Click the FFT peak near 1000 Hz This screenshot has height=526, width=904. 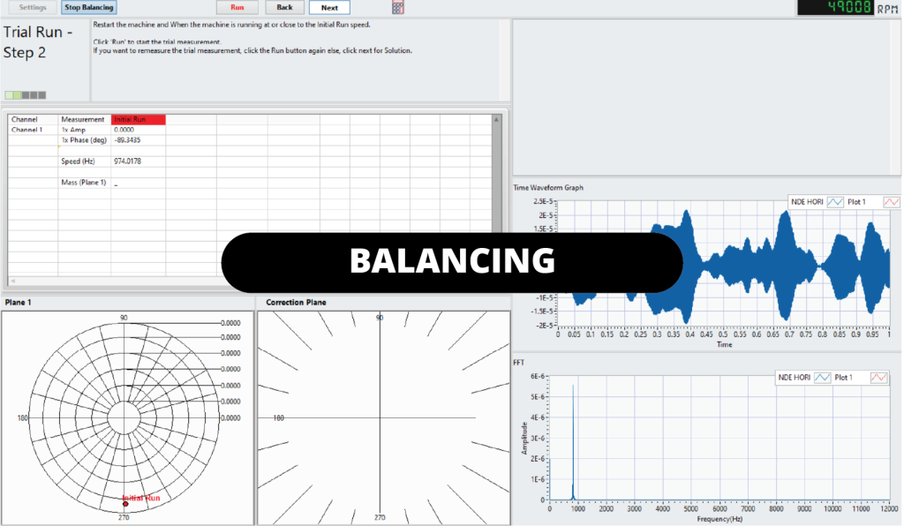[x=573, y=441]
